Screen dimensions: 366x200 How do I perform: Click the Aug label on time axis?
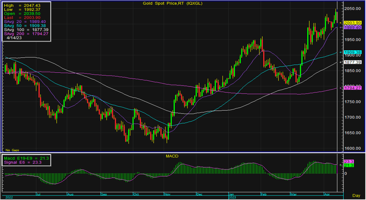click(x=70, y=194)
